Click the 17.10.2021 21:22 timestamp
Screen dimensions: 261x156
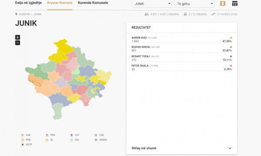[x=227, y=14]
